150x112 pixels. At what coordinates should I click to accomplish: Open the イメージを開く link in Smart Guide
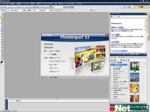115,35
